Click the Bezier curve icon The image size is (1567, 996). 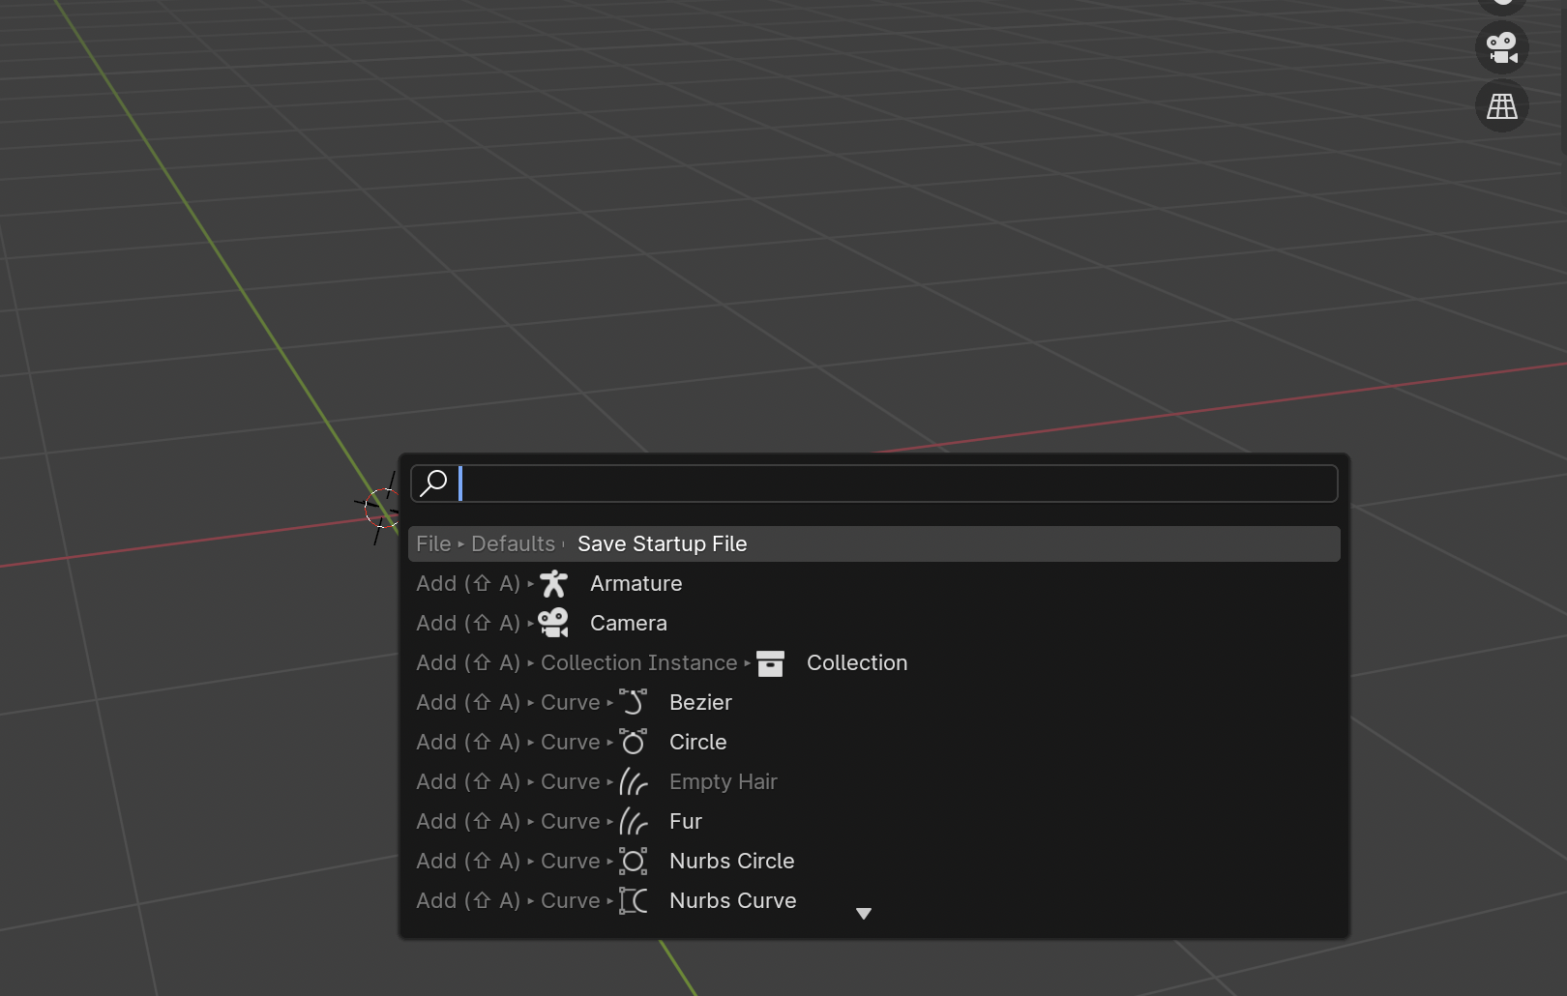(x=633, y=702)
